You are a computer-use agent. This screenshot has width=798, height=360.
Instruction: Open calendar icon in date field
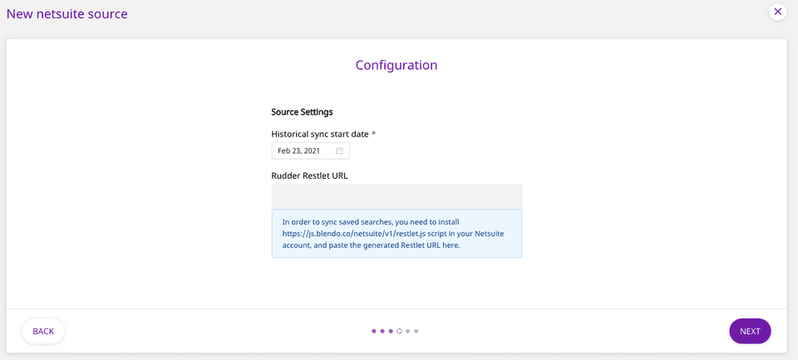pos(339,150)
